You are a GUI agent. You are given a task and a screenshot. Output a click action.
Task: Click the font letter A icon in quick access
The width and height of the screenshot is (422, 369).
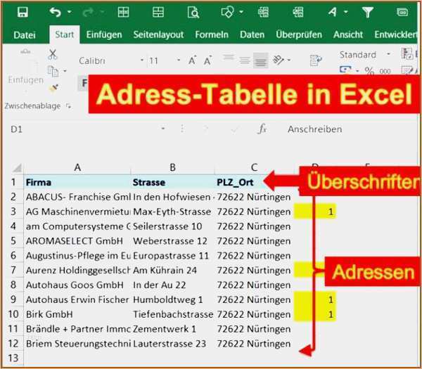(333, 12)
